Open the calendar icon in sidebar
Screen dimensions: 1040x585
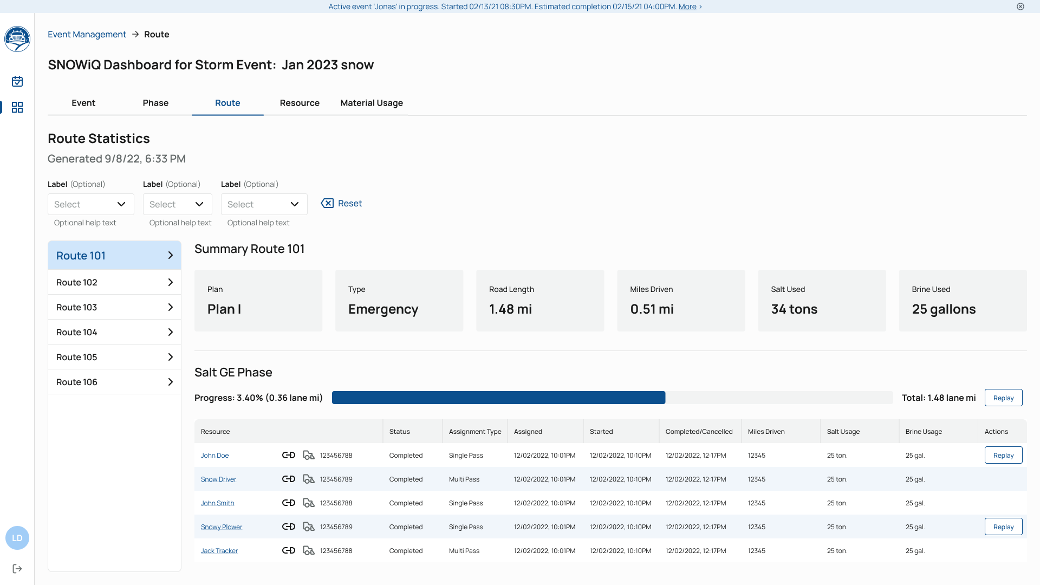coord(17,81)
